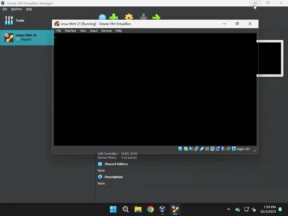Click the OneDrive cloud tray icon
288x216 pixels.
tap(237, 209)
